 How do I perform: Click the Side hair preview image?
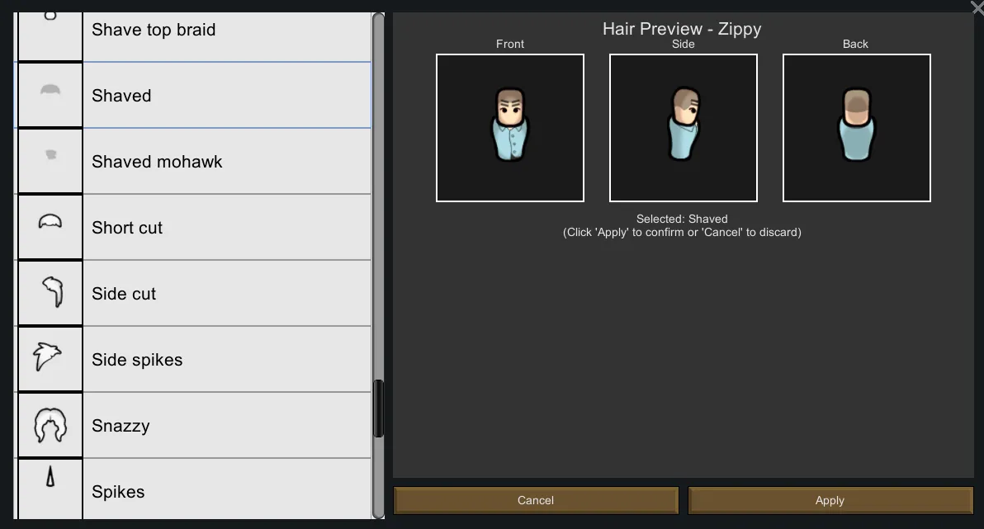click(684, 128)
